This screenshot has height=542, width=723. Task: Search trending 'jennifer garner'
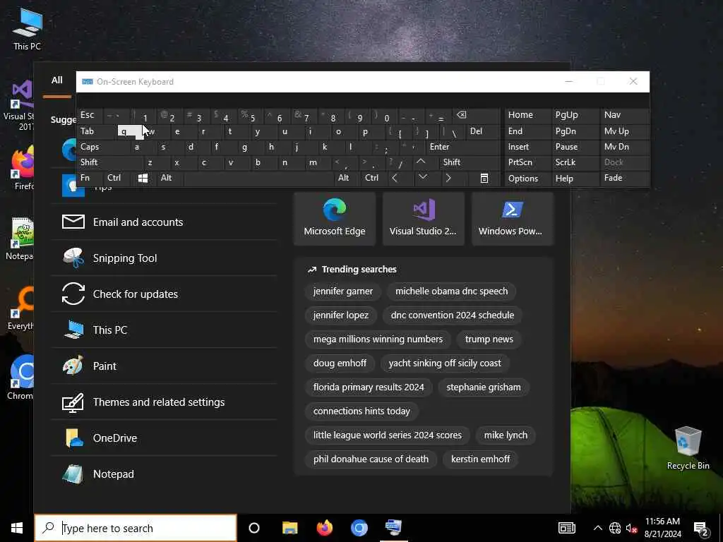[x=342, y=291]
